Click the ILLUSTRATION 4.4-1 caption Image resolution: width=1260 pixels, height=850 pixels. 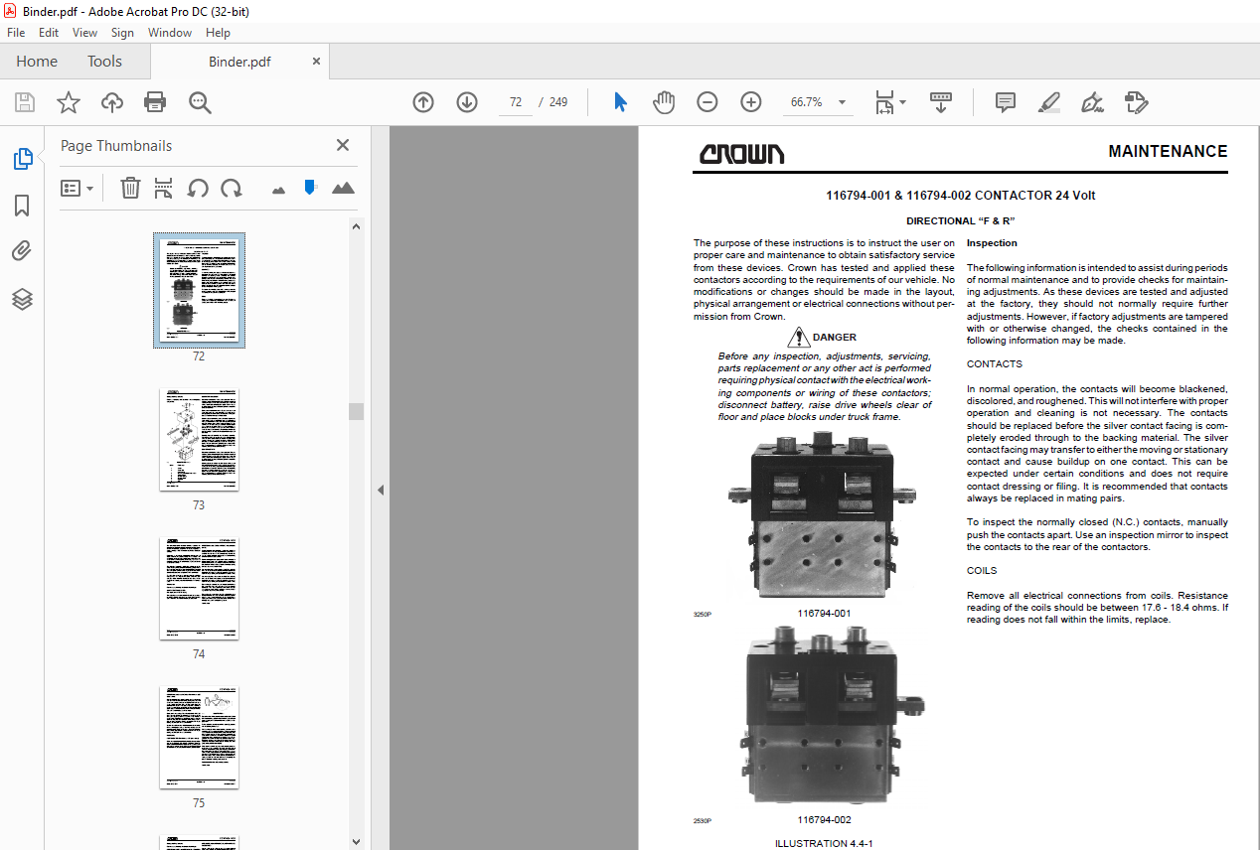click(x=824, y=843)
